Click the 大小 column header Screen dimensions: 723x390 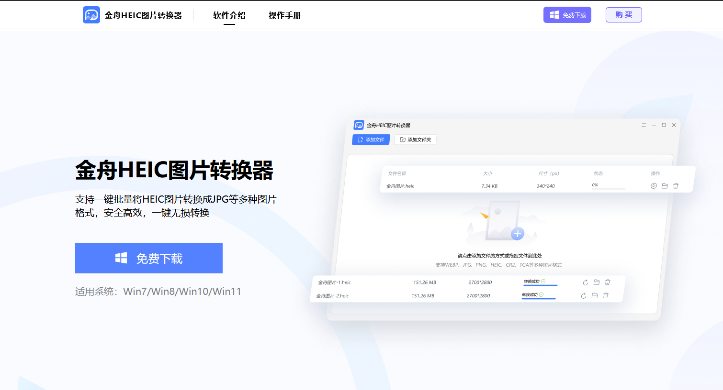487,173
